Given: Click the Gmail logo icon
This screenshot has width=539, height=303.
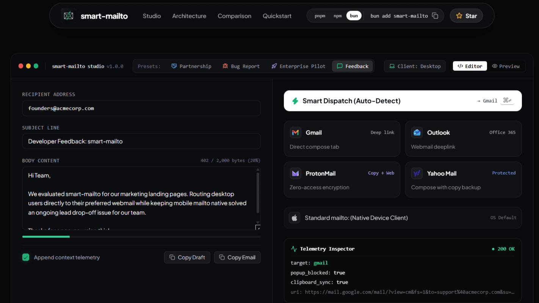Looking at the screenshot, I should click(296, 133).
